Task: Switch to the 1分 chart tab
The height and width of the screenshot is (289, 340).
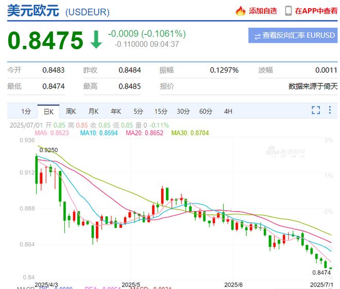Action: point(26,111)
